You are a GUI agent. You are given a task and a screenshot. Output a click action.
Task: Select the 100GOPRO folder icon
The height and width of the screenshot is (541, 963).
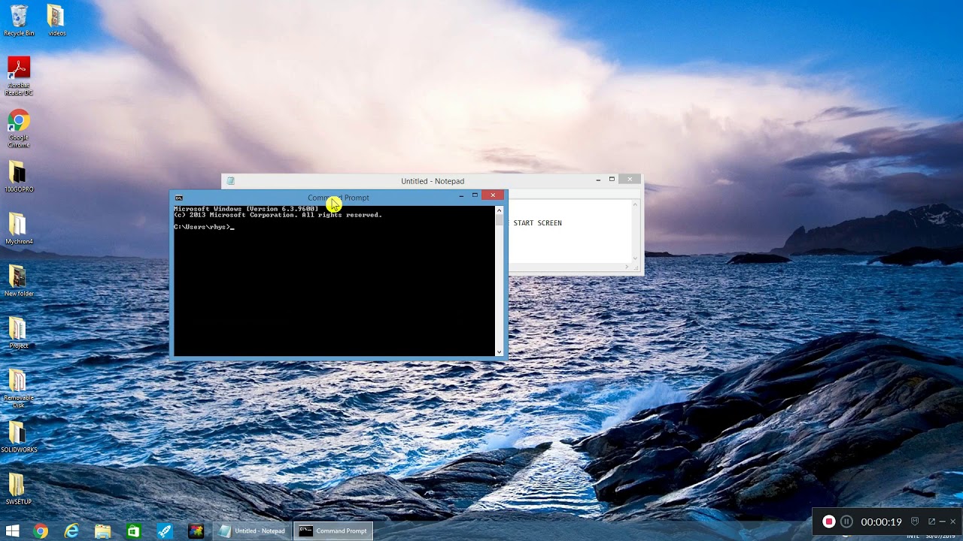point(19,177)
